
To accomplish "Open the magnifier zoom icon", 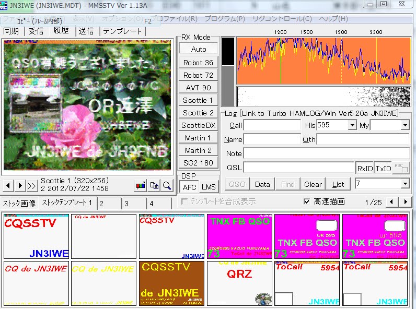I will pyautogui.click(x=167, y=185).
